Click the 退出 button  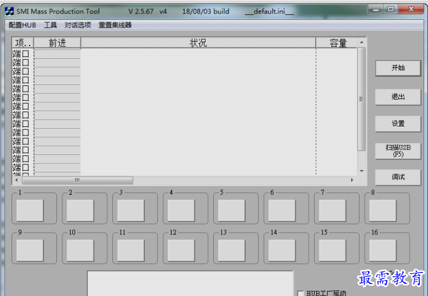coord(398,97)
